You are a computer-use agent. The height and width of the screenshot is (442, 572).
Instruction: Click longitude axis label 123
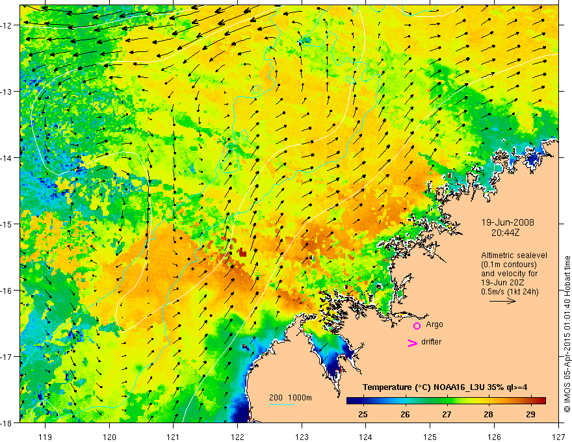(302, 437)
